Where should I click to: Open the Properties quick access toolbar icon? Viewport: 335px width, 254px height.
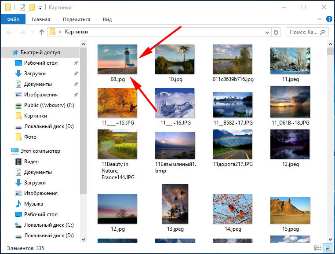point(22,7)
